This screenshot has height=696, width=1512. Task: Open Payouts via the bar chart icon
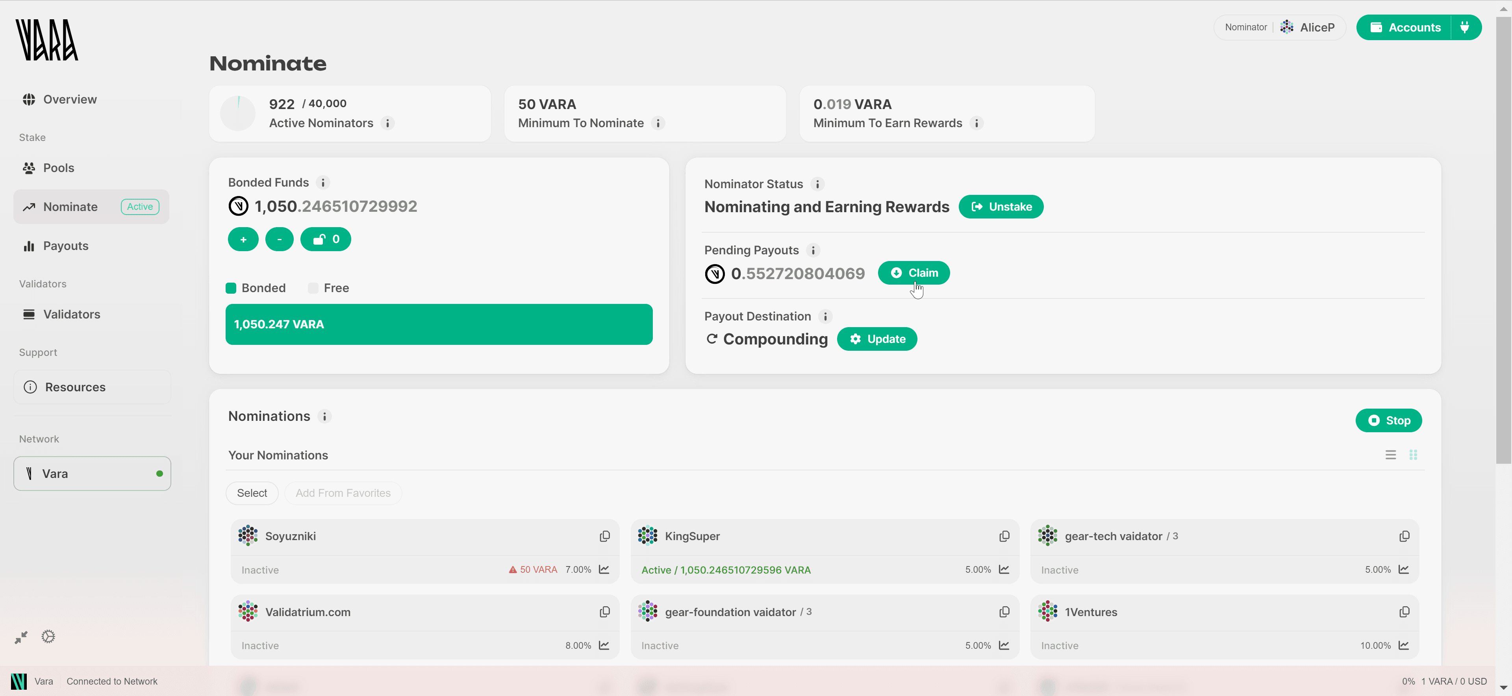tap(30, 246)
